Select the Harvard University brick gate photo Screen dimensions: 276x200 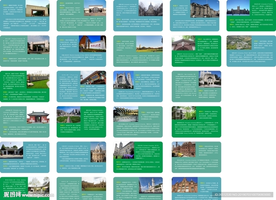click(183, 43)
